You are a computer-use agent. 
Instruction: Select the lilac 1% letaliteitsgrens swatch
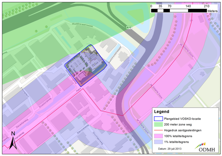(158, 142)
